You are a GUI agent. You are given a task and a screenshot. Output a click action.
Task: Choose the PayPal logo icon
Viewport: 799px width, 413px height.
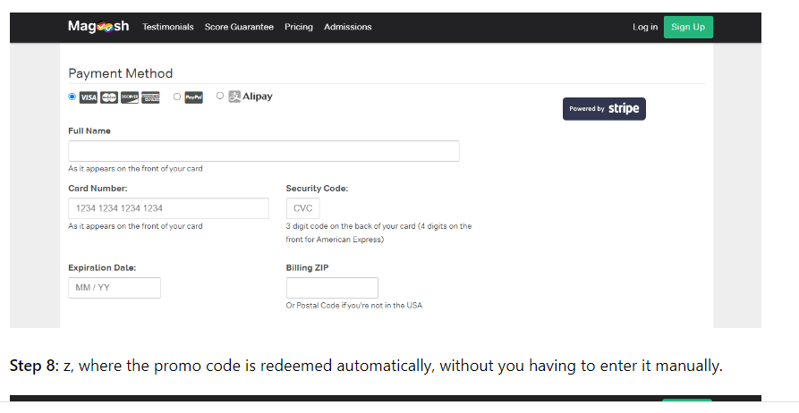pyautogui.click(x=193, y=97)
